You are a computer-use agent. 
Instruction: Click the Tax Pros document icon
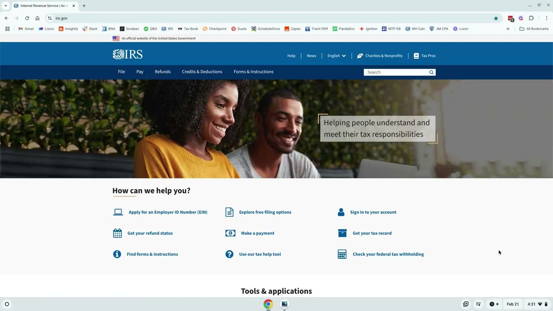point(416,56)
